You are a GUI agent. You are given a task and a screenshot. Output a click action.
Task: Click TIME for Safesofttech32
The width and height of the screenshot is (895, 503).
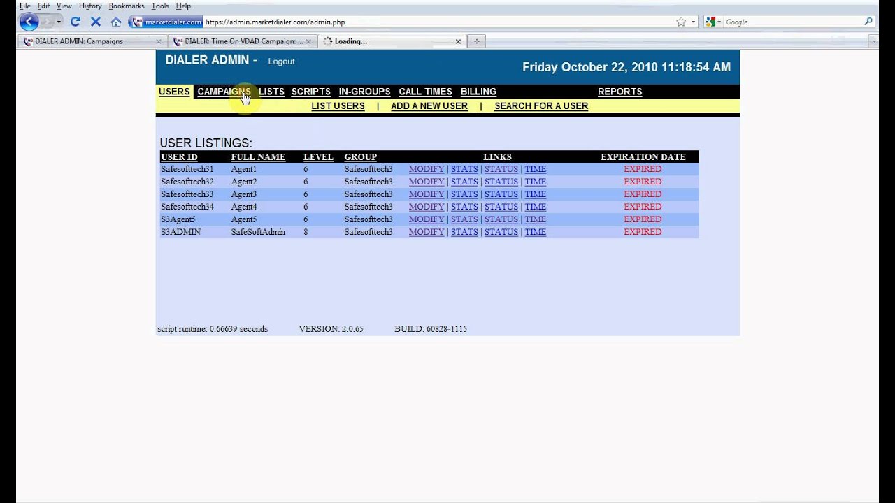tap(535, 182)
